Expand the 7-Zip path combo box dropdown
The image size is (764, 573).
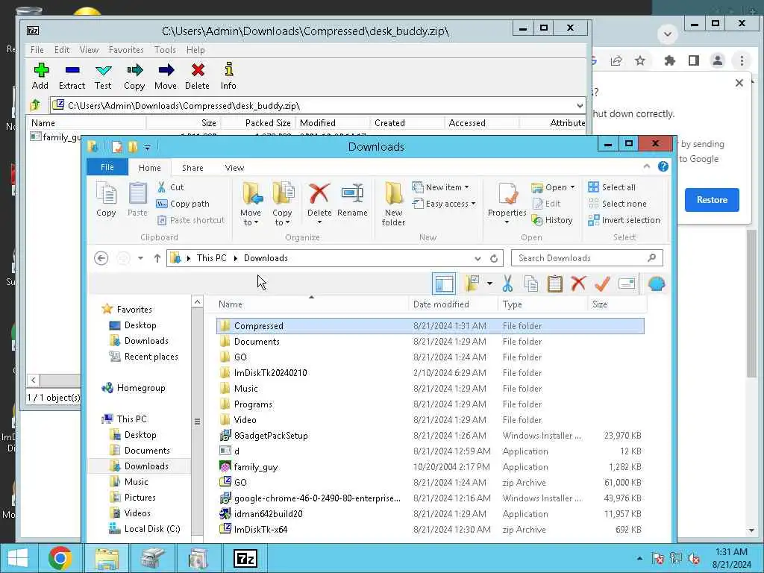click(580, 105)
